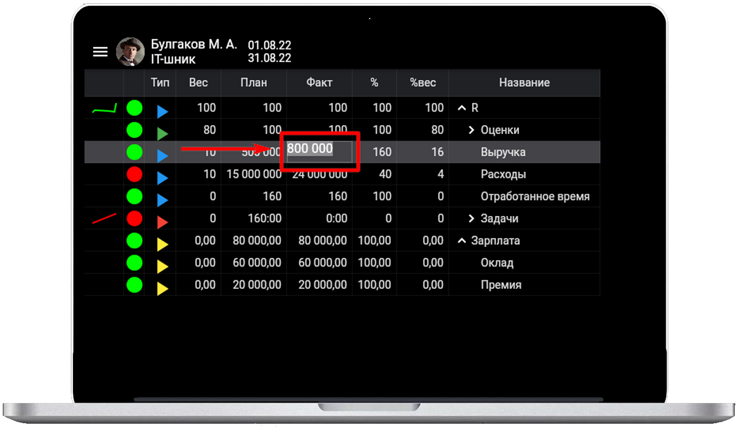Click Булгаков user avatar photo
This screenshot has width=737, height=427.
(x=130, y=52)
